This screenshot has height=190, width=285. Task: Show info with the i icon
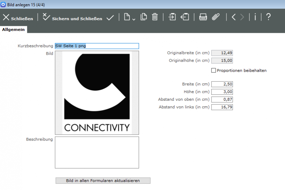click(x=255, y=17)
